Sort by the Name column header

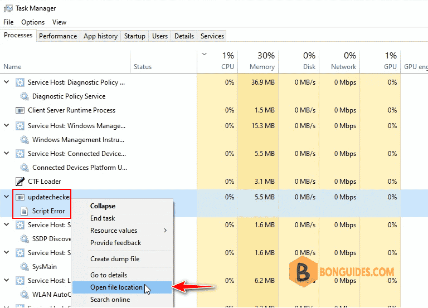pos(65,62)
